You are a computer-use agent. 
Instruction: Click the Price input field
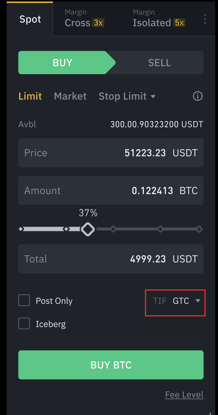(111, 153)
